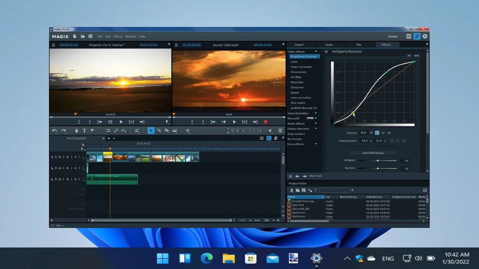The width and height of the screenshot is (479, 269).
Task: Toggle visibility eye for track 2
Action: coord(60,168)
